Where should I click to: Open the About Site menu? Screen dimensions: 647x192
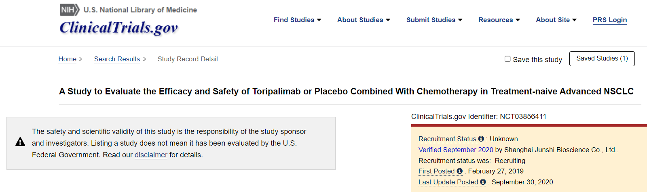556,20
